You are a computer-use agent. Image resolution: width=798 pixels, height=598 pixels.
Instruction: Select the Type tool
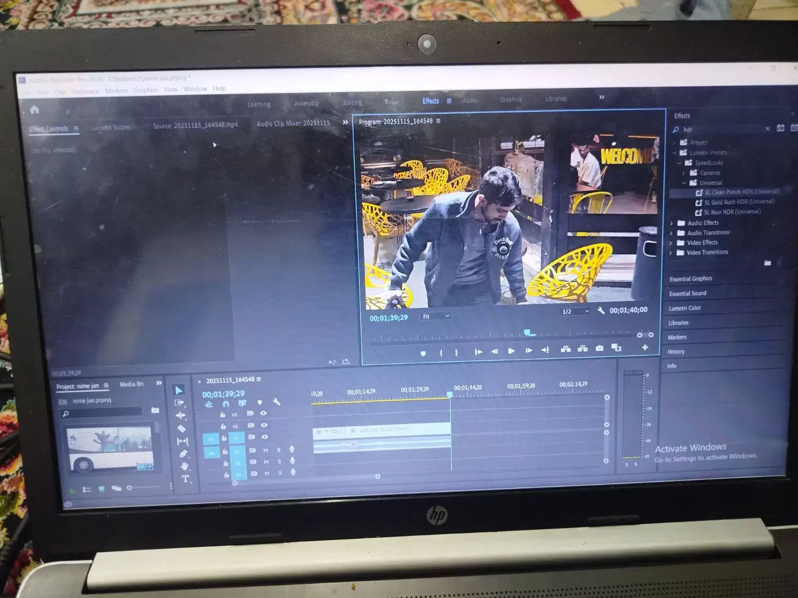pos(185,479)
